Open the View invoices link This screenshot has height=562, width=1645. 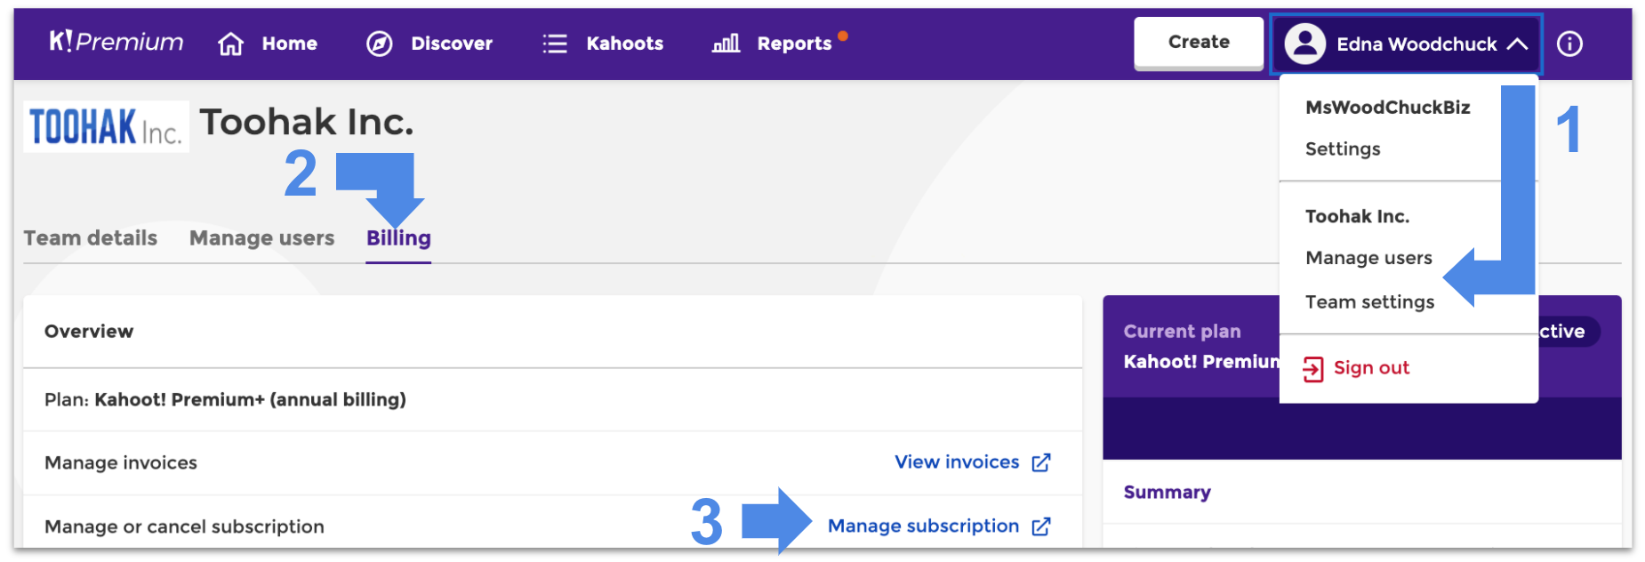(957, 462)
